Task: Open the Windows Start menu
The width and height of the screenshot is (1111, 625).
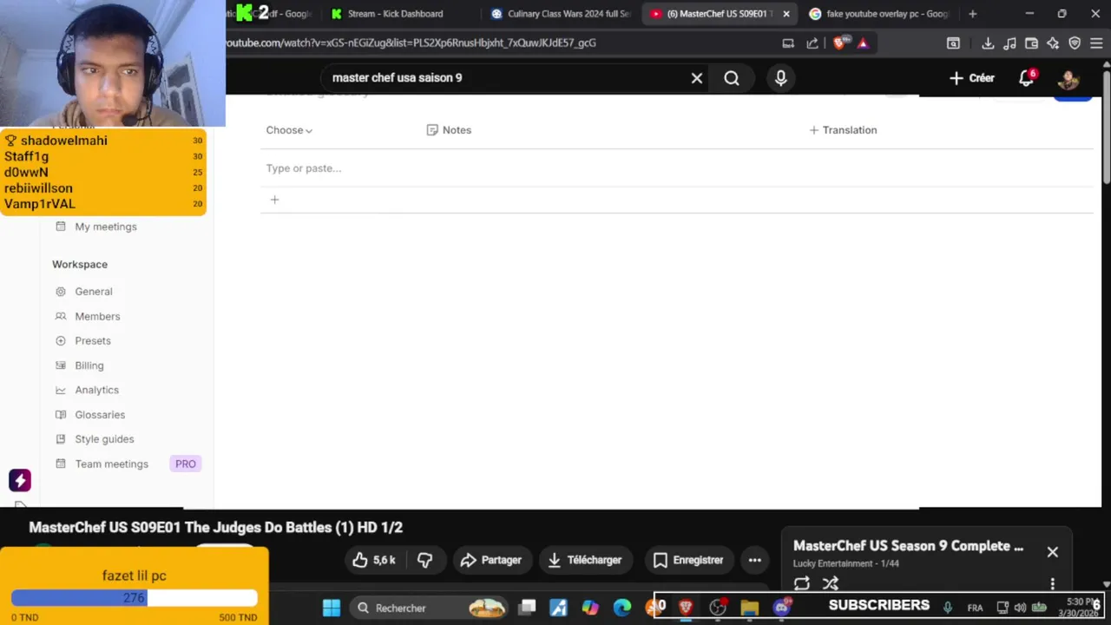Action: pyautogui.click(x=332, y=608)
